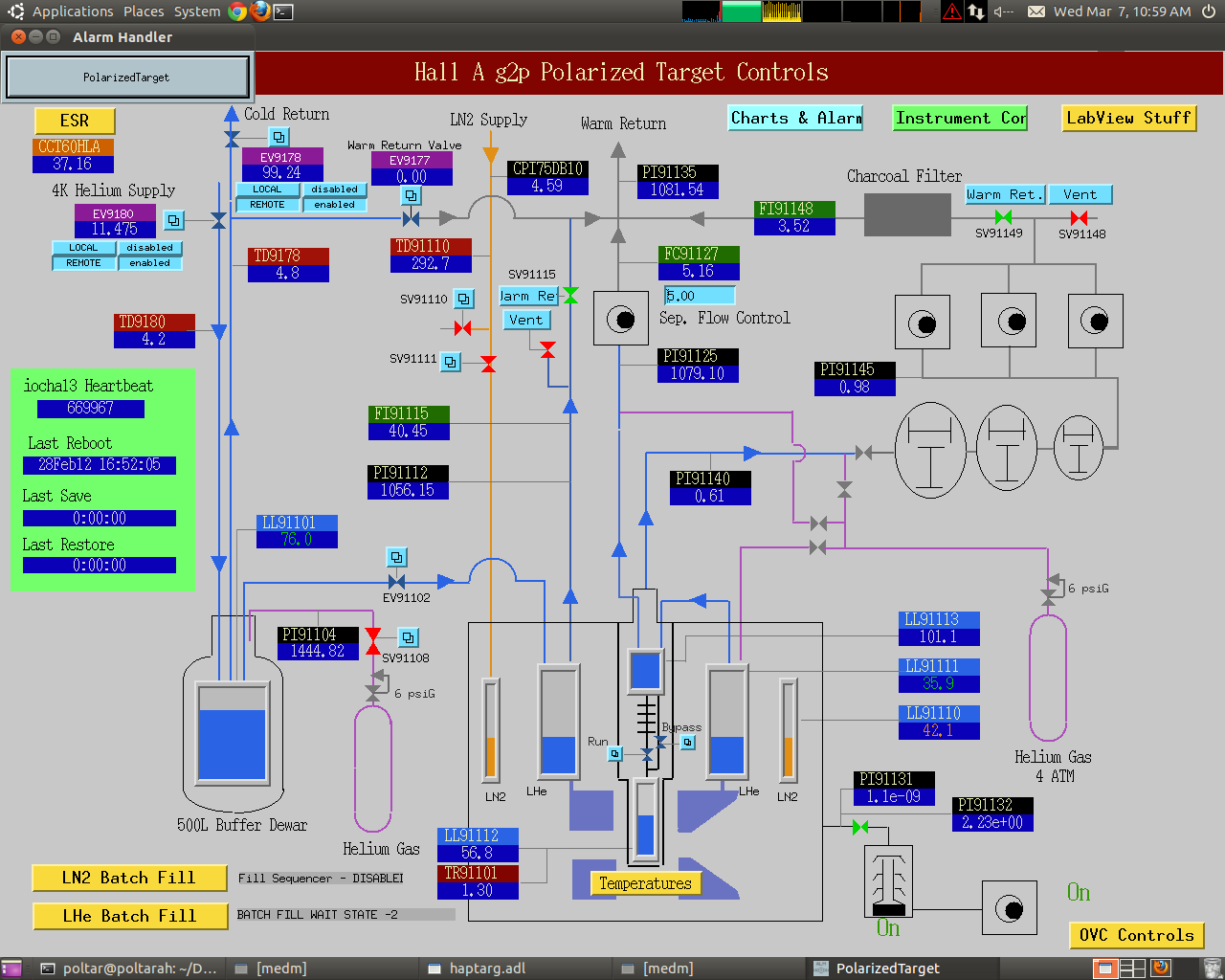Switch to poltar@poltarah terminal taskbar window
Screen dimensions: 1225x980
tap(129, 969)
